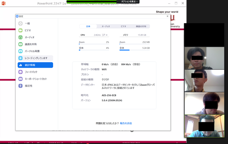
Task: Select the オーディオ headphone icon
Action: 21,37
